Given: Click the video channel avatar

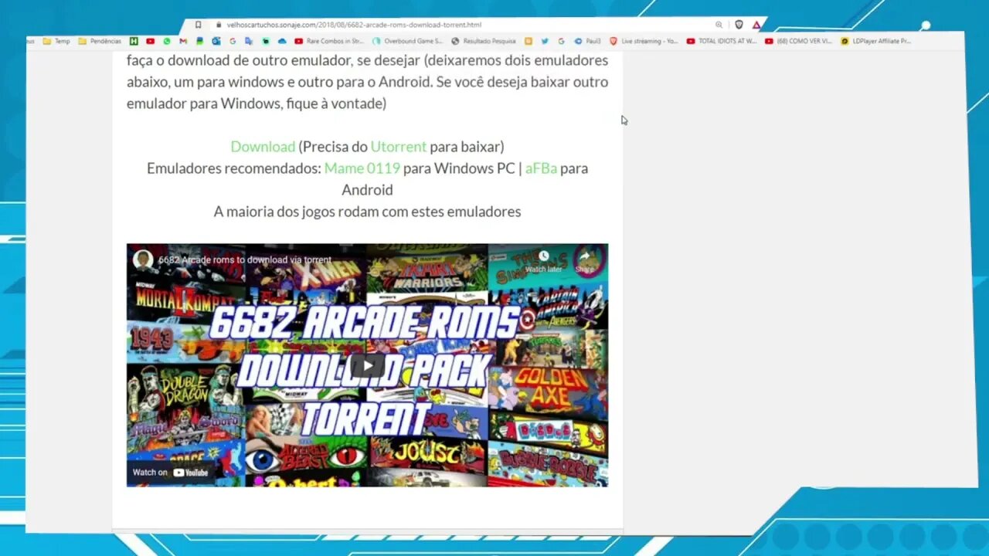Looking at the screenshot, I should click(x=143, y=259).
